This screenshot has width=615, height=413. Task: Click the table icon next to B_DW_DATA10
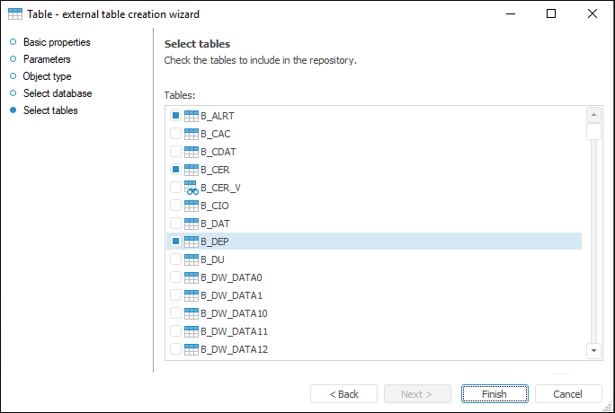191,313
